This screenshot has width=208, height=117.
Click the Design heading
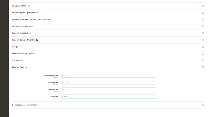[15, 47]
